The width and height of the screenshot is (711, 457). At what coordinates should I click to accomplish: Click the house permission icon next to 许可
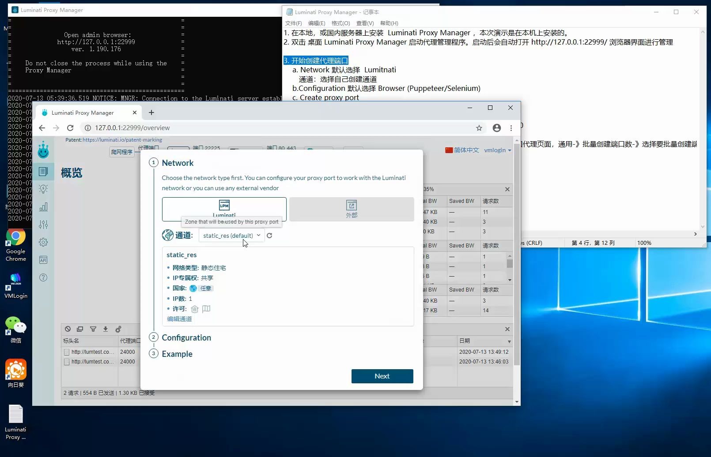click(x=195, y=309)
